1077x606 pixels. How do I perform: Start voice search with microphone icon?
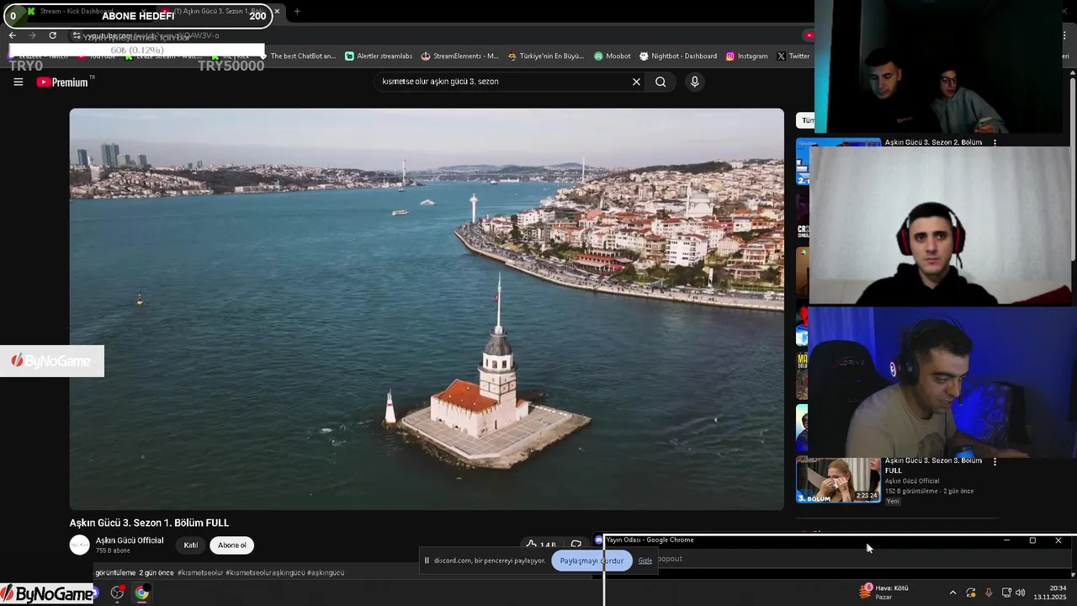click(x=694, y=82)
